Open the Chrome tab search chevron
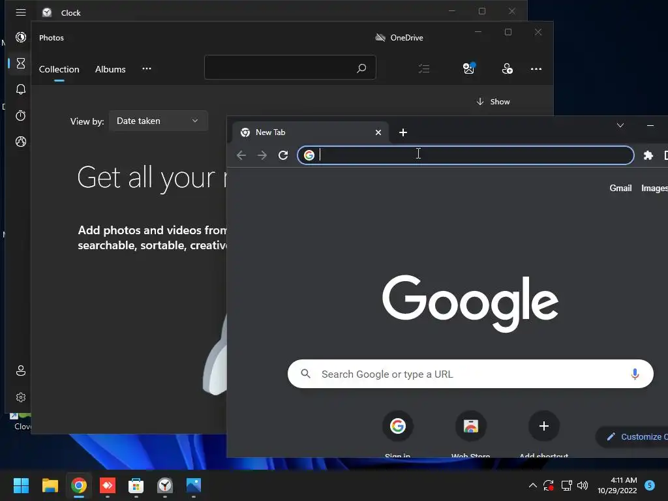 (620, 125)
